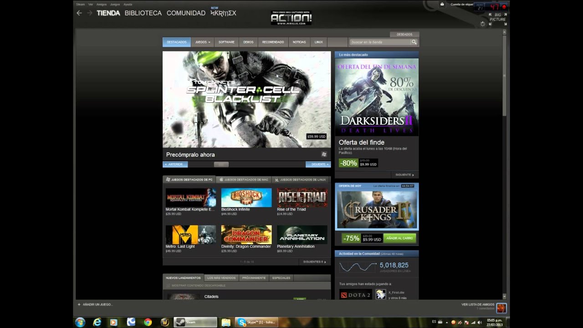Open the Steam menu
The width and height of the screenshot is (583, 328).
[80, 5]
